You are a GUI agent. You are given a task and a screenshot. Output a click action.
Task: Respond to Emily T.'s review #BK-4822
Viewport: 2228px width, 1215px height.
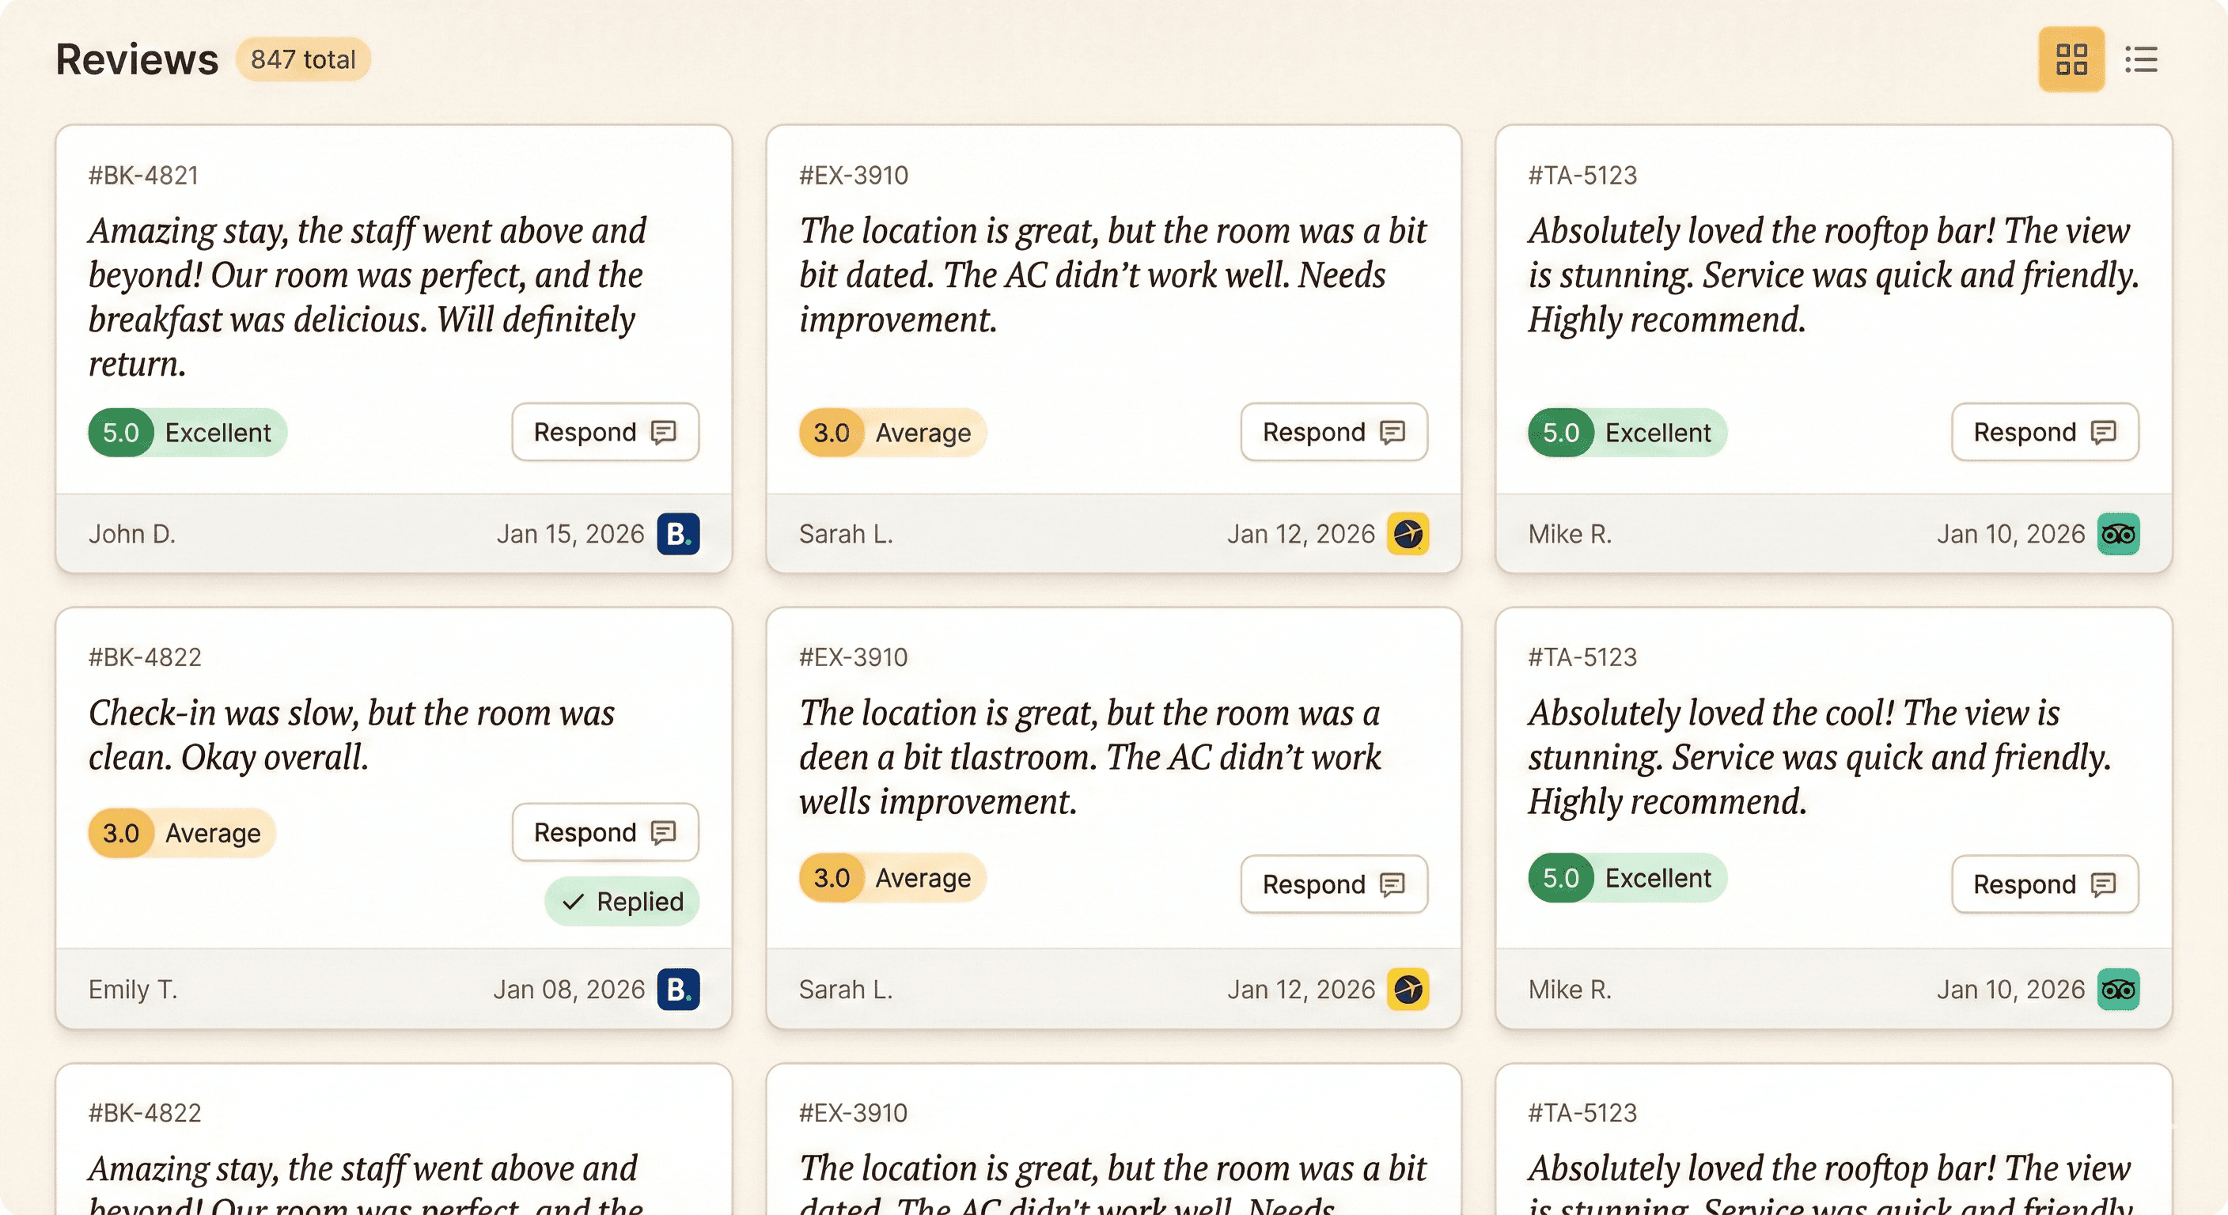coord(604,832)
